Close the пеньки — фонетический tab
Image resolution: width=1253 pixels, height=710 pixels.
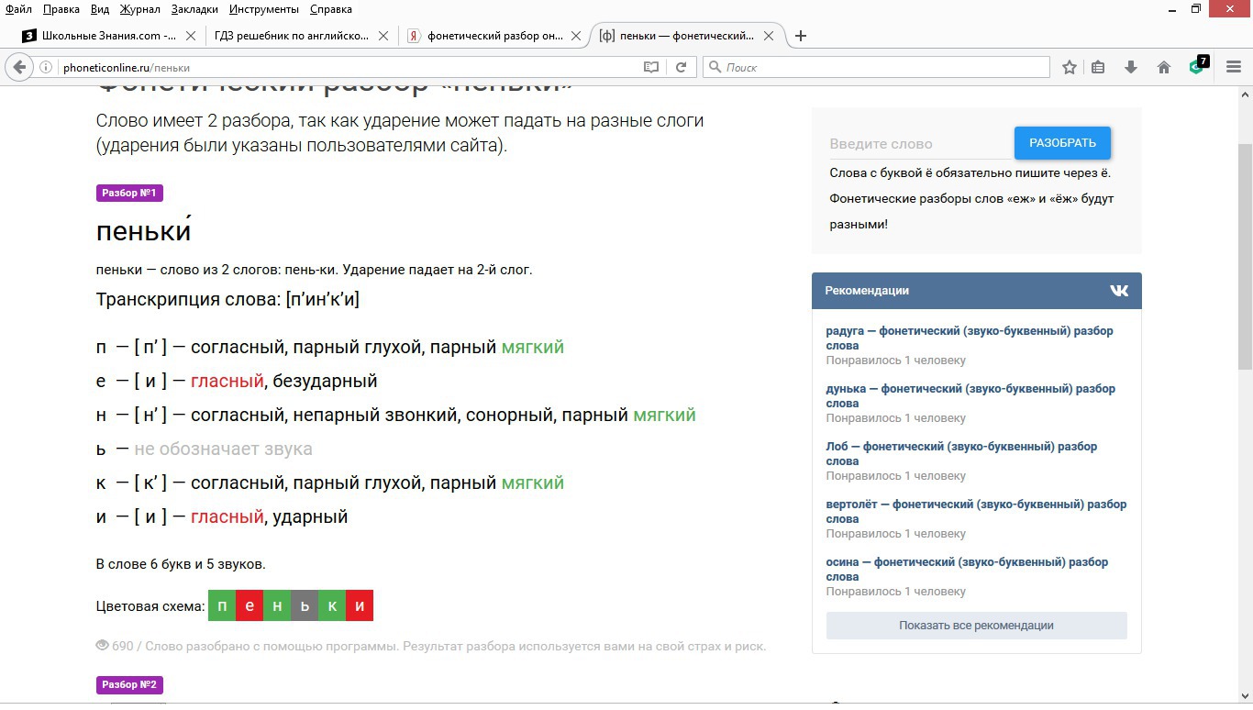point(769,36)
